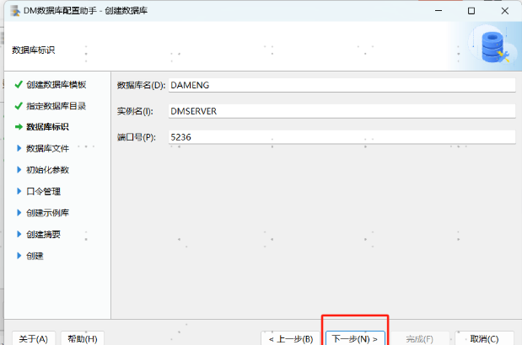The width and height of the screenshot is (522, 345).
Task: Select the 指定数据库目录 step
Action: (x=56, y=106)
